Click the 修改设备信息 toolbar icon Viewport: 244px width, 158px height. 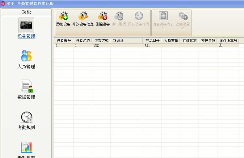click(x=83, y=16)
